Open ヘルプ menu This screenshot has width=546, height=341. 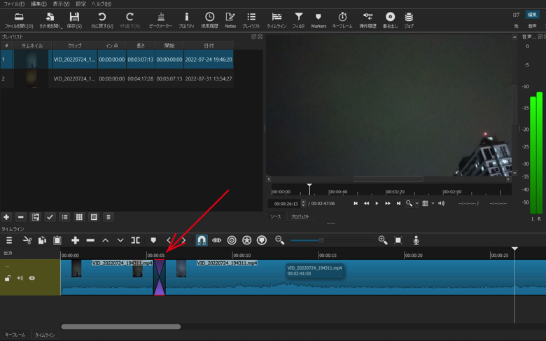click(101, 4)
